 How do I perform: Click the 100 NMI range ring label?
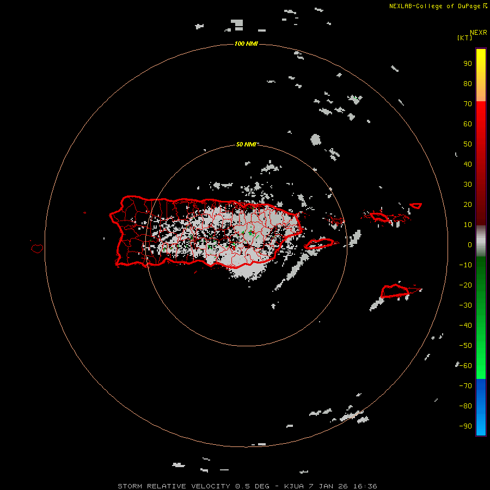tap(246, 44)
